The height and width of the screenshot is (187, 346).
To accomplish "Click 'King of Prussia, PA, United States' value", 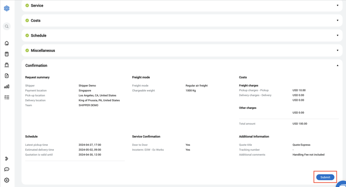I will (x=99, y=100).
